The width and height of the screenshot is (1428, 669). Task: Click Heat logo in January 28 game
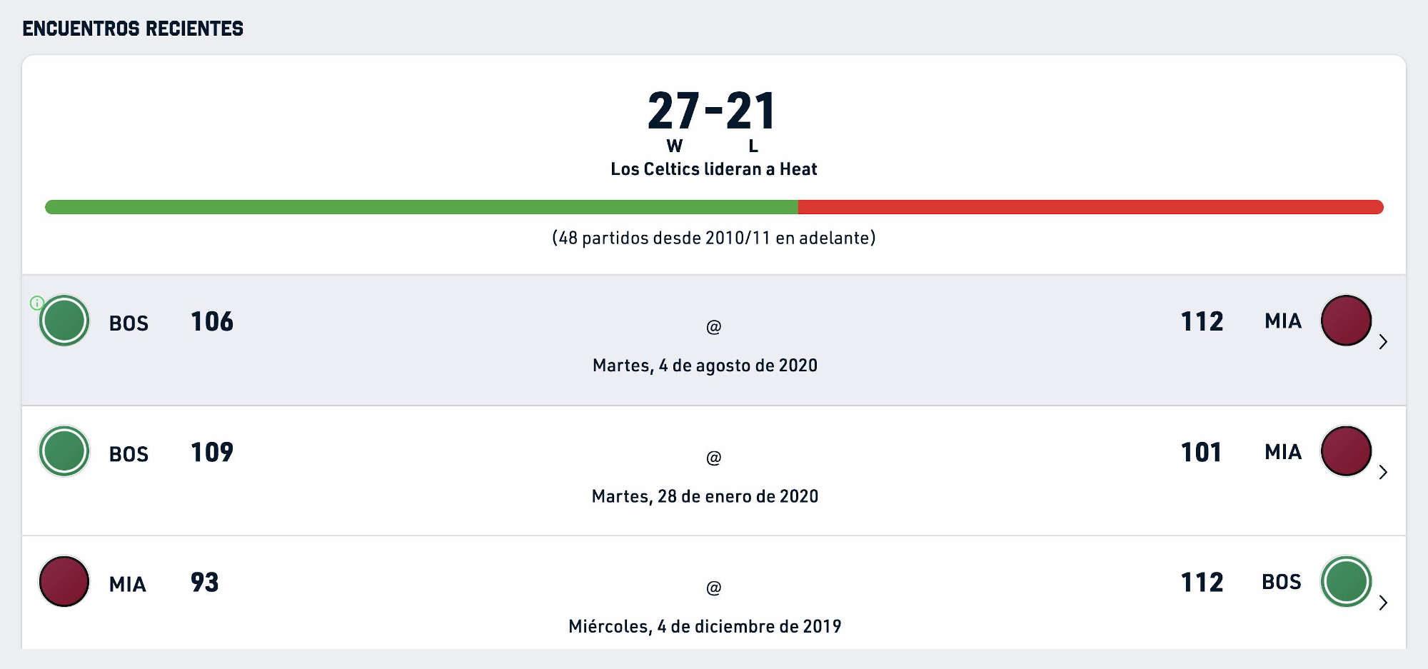(1346, 451)
